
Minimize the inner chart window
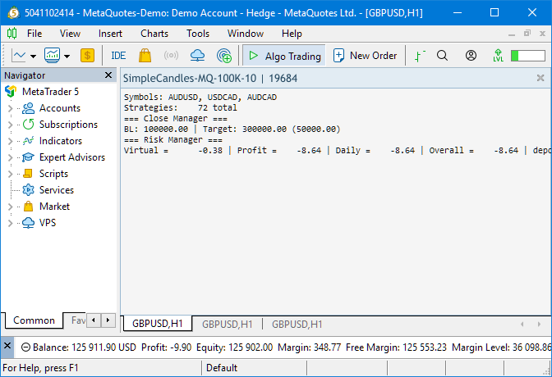tap(512, 34)
